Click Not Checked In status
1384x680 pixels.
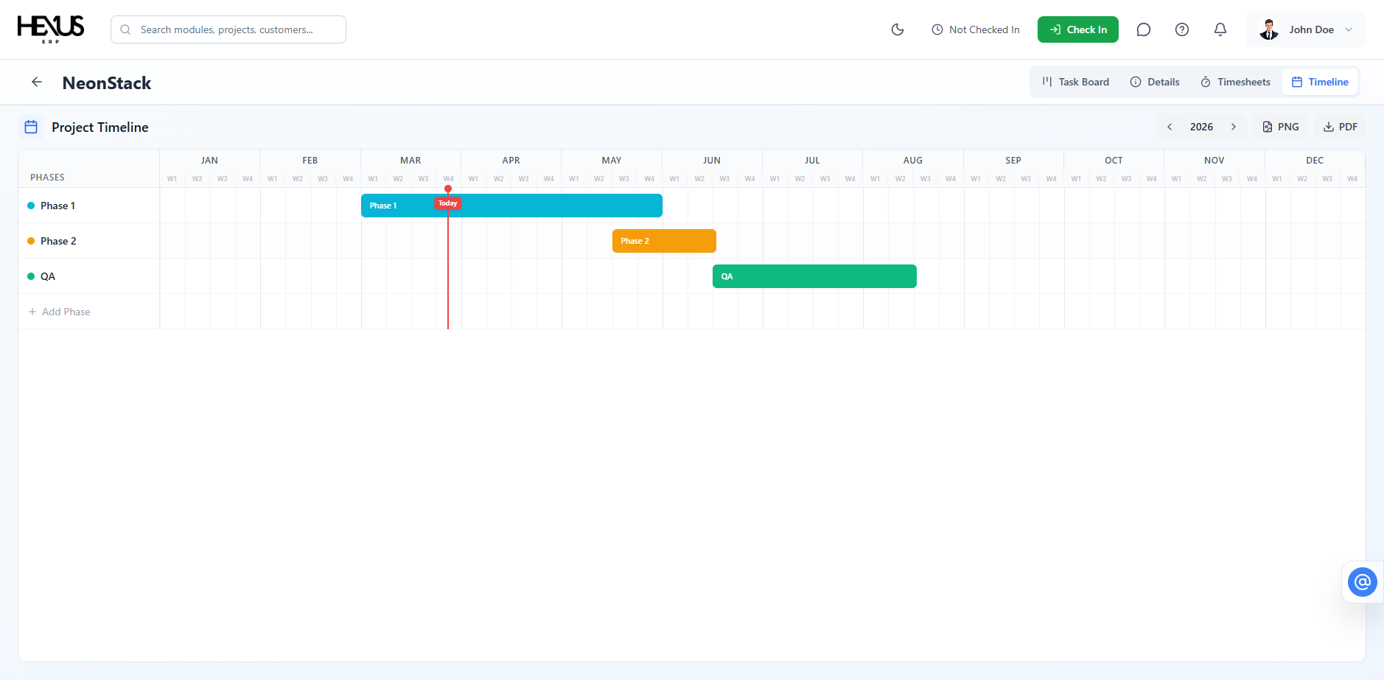[976, 29]
